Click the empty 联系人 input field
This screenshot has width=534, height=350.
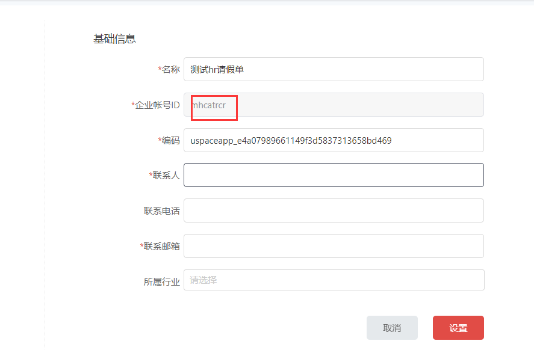[334, 175]
